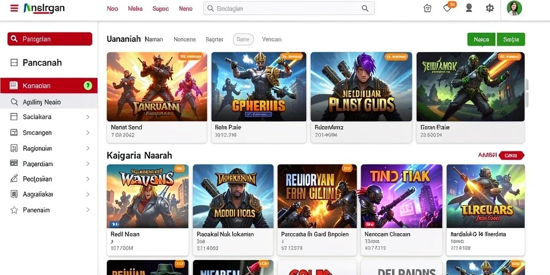Select the outlined Game filter pill
Image resolution: width=550 pixels, height=275 pixels.
[243, 40]
